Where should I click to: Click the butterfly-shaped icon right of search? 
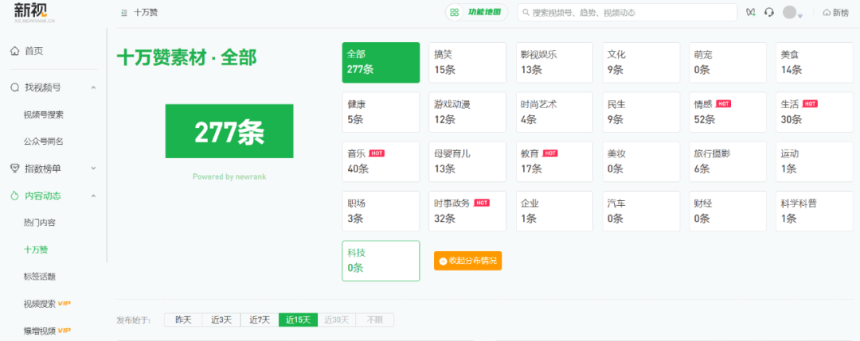[751, 12]
